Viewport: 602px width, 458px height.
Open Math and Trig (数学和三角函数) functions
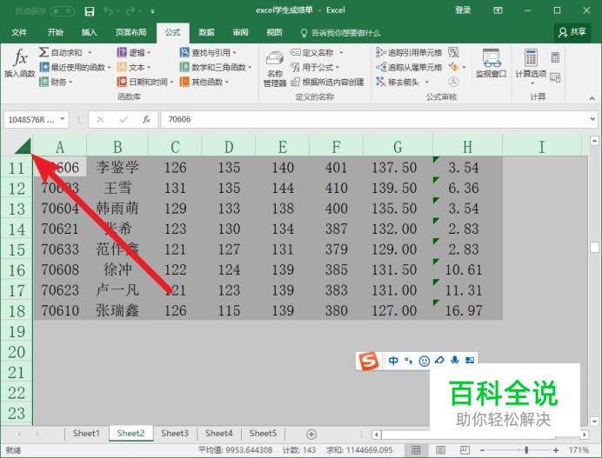[x=216, y=68]
